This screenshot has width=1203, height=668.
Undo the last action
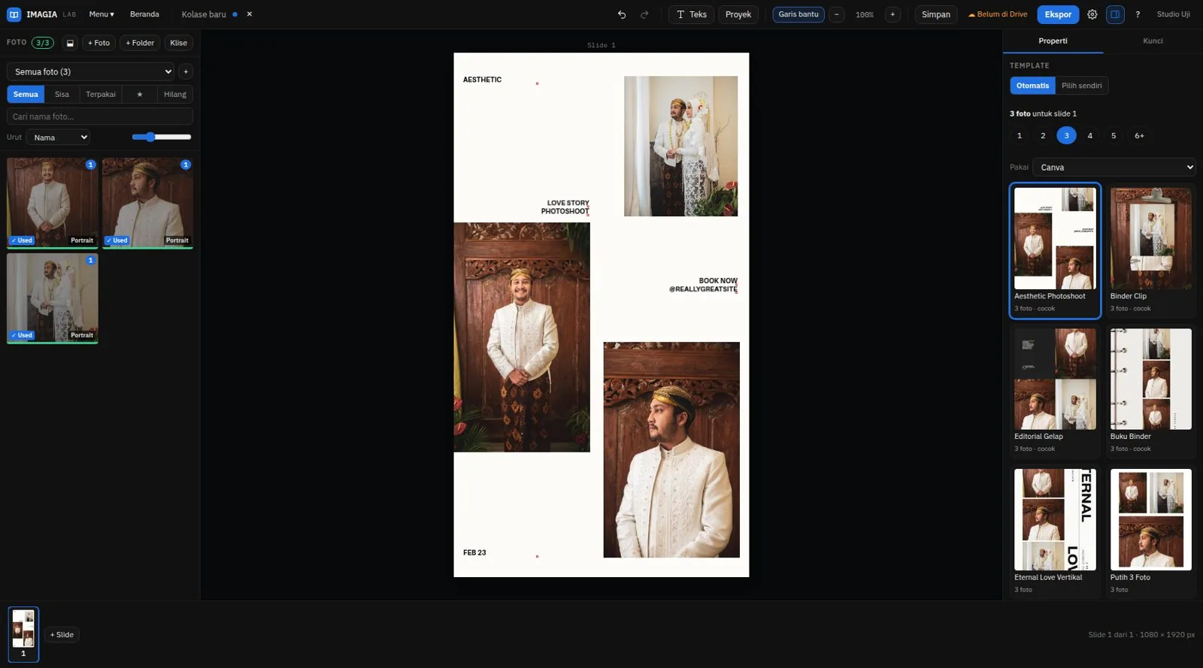pyautogui.click(x=622, y=14)
